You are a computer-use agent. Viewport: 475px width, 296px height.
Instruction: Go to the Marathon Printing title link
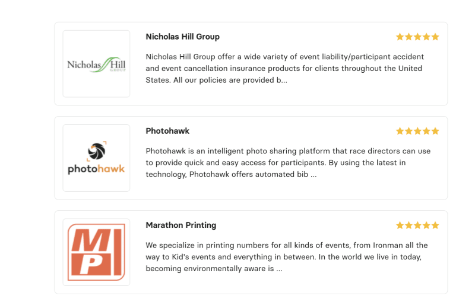(x=180, y=225)
